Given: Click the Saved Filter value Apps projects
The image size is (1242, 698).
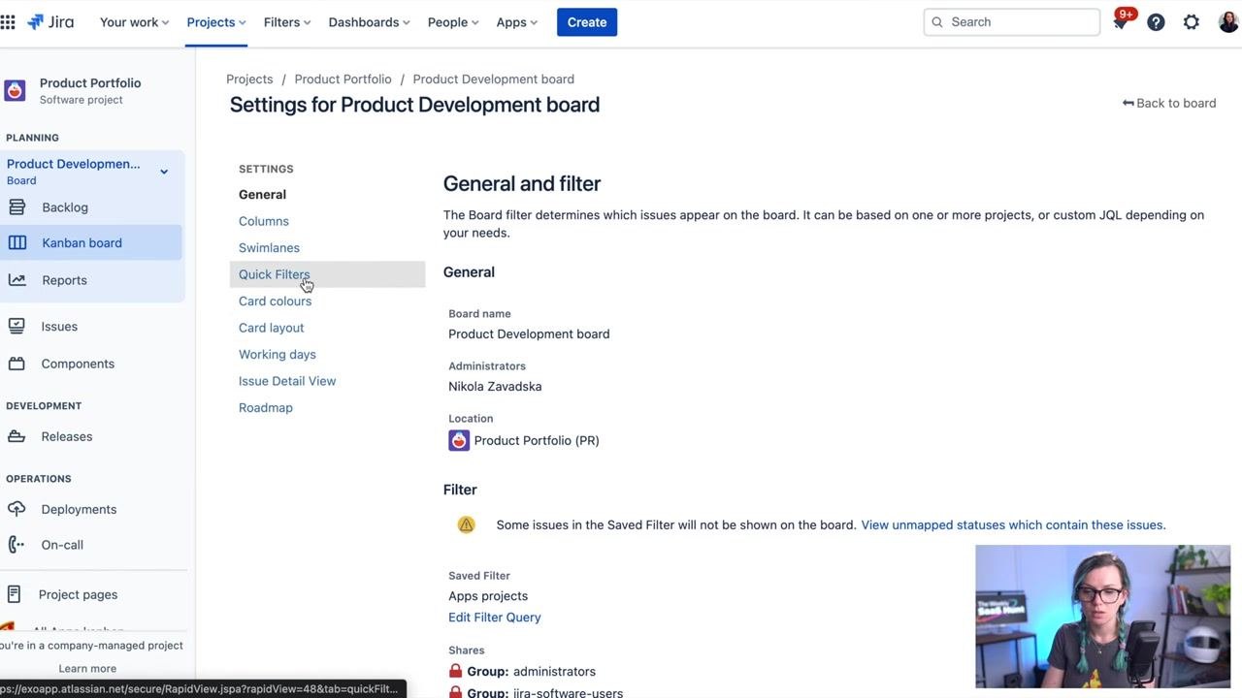Looking at the screenshot, I should point(488,595).
